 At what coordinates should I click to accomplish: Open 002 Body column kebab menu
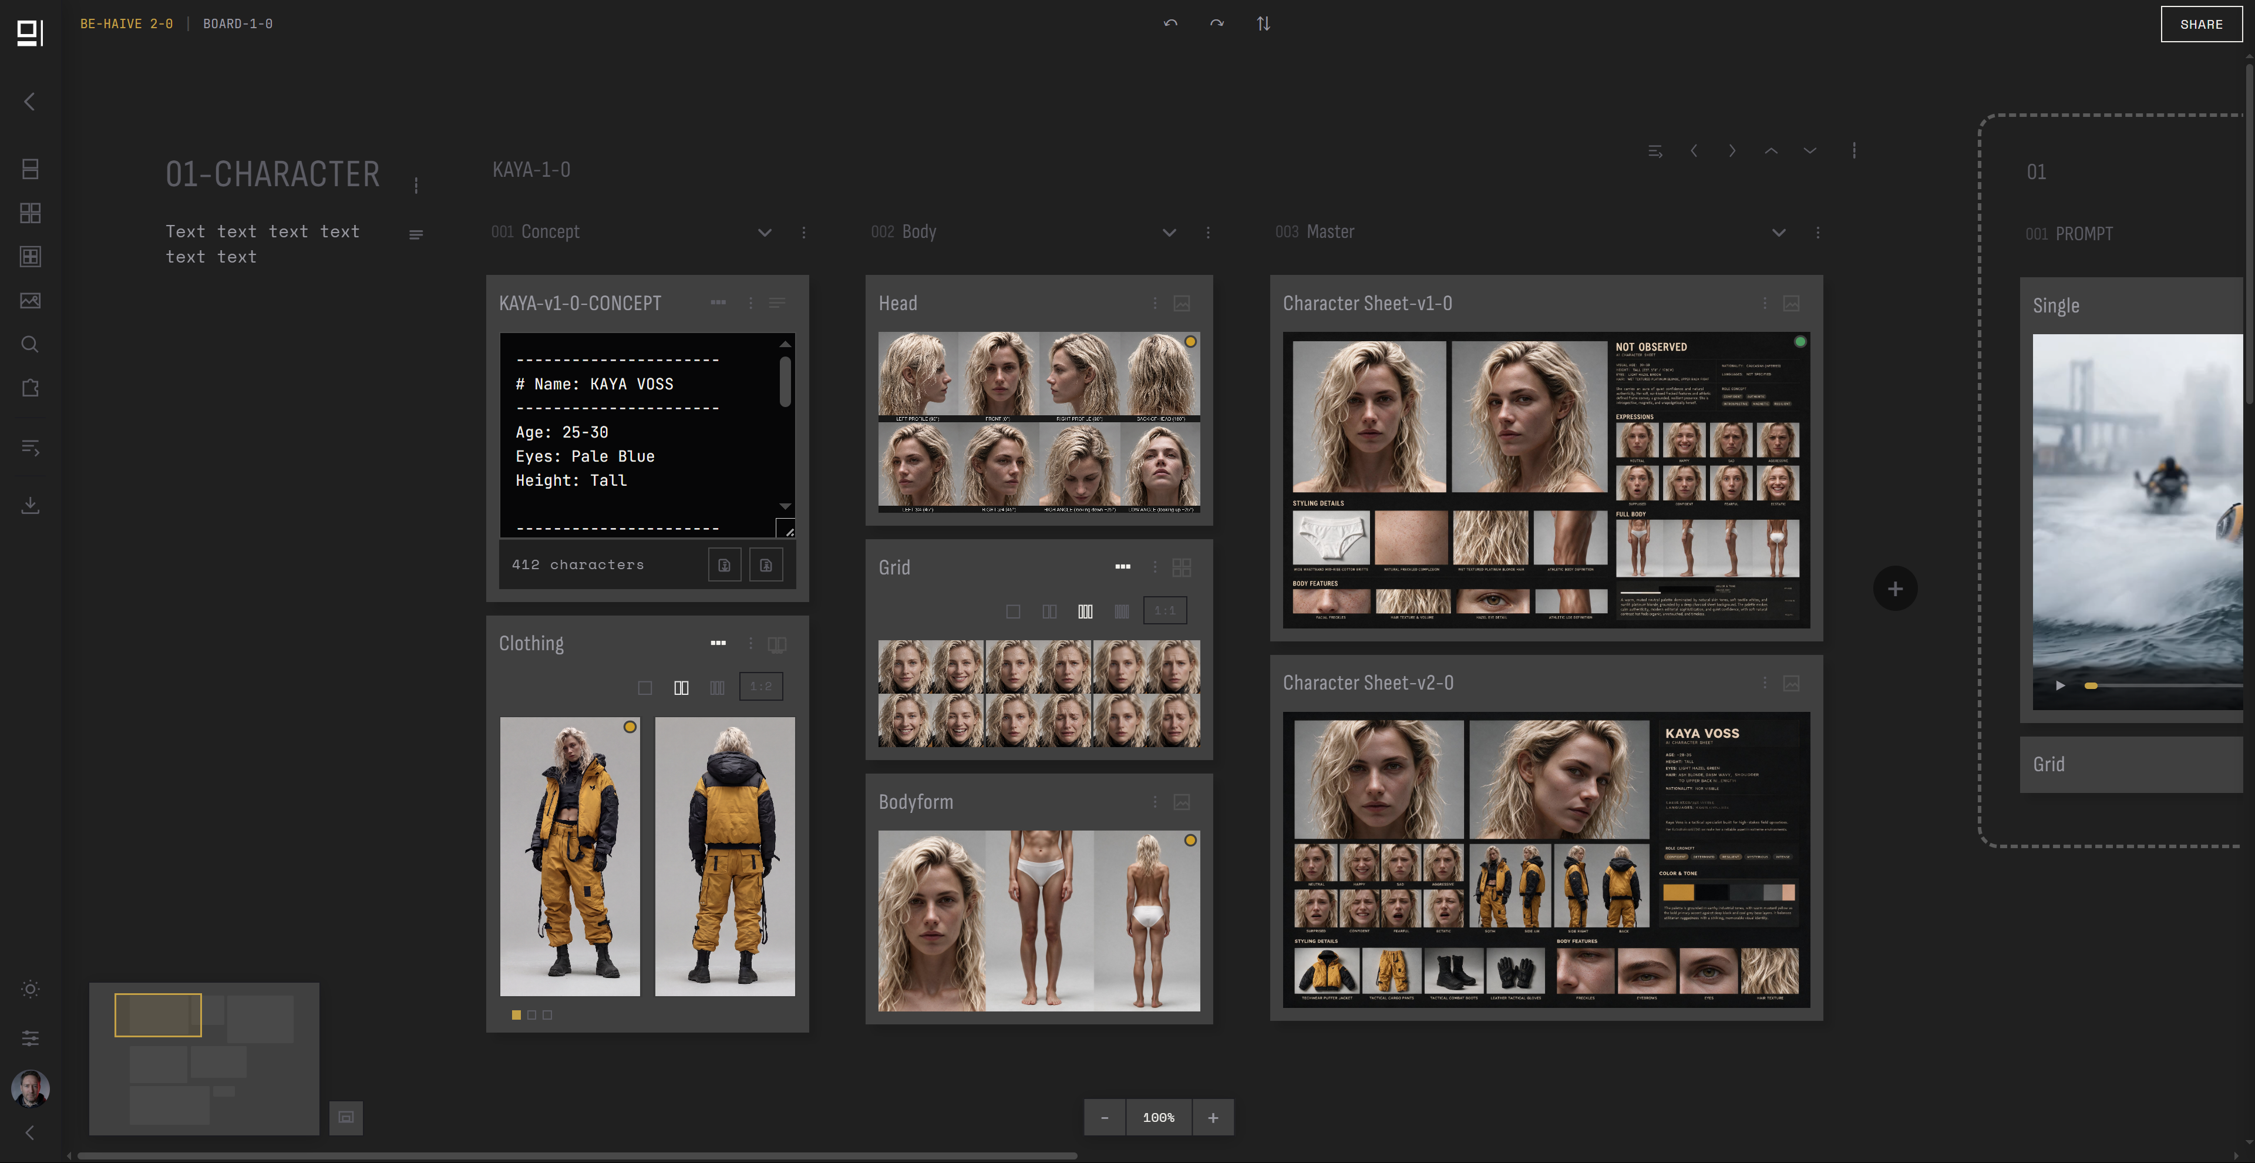(1208, 233)
